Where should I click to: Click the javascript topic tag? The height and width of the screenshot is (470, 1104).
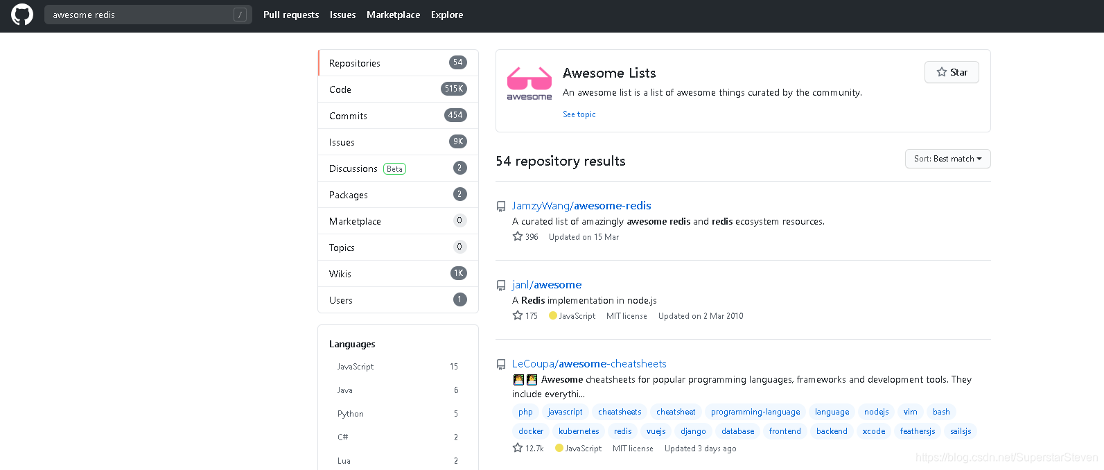566,412
